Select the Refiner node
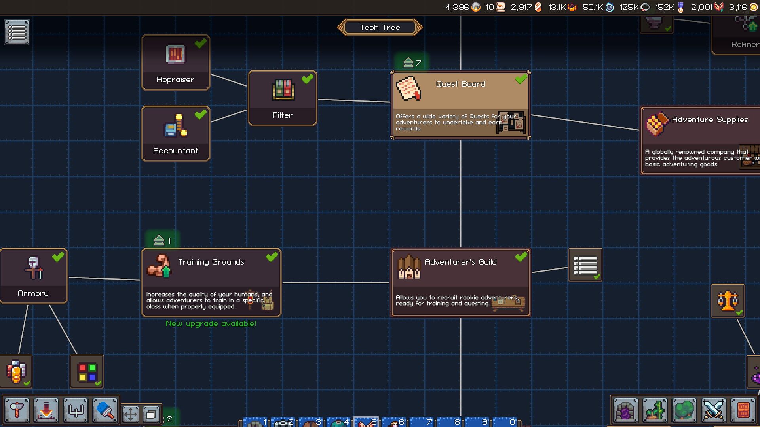The height and width of the screenshot is (427, 760). [x=735, y=35]
